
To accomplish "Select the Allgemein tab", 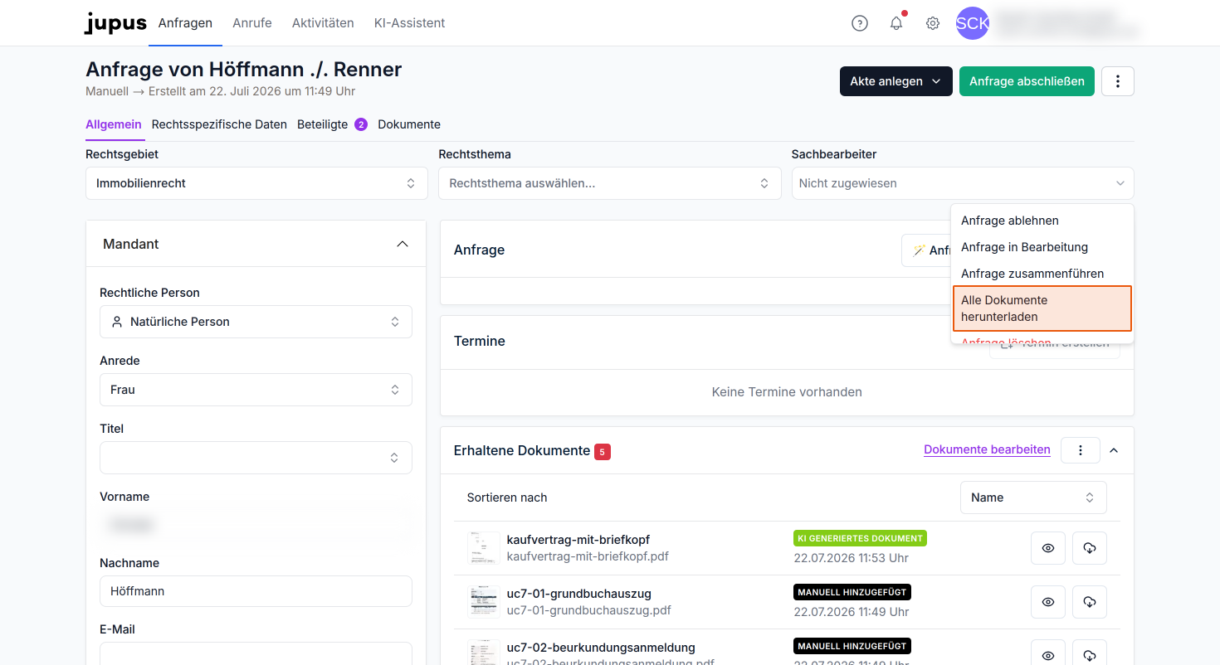I will [114, 124].
